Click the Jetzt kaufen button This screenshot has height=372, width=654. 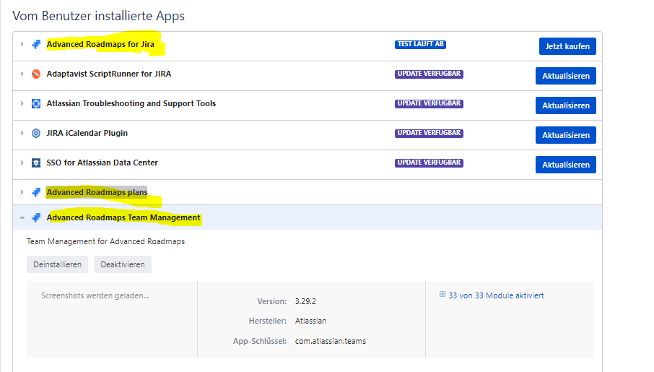(x=567, y=46)
